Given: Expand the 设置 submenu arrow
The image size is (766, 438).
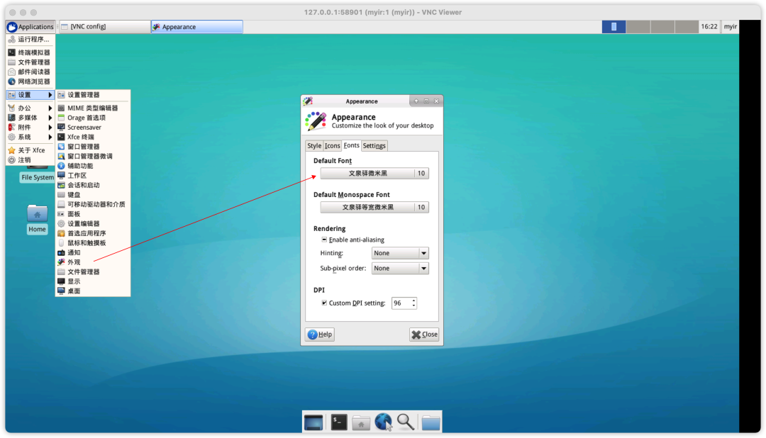Looking at the screenshot, I should [x=50, y=94].
